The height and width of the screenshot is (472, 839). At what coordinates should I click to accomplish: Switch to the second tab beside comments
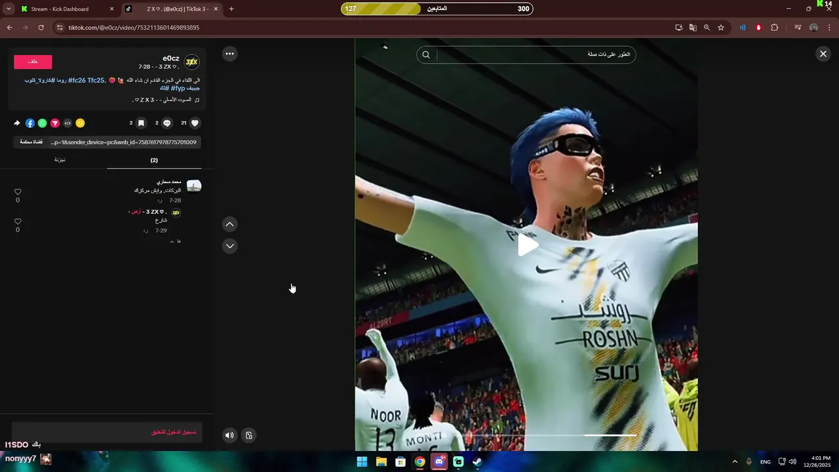pos(60,160)
